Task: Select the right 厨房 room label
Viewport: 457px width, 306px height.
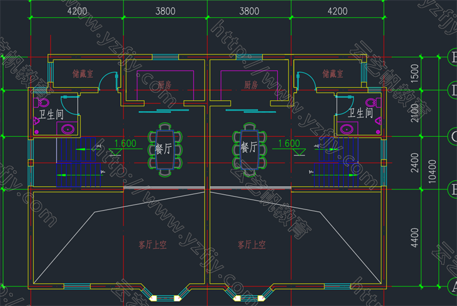Action: click(251, 85)
